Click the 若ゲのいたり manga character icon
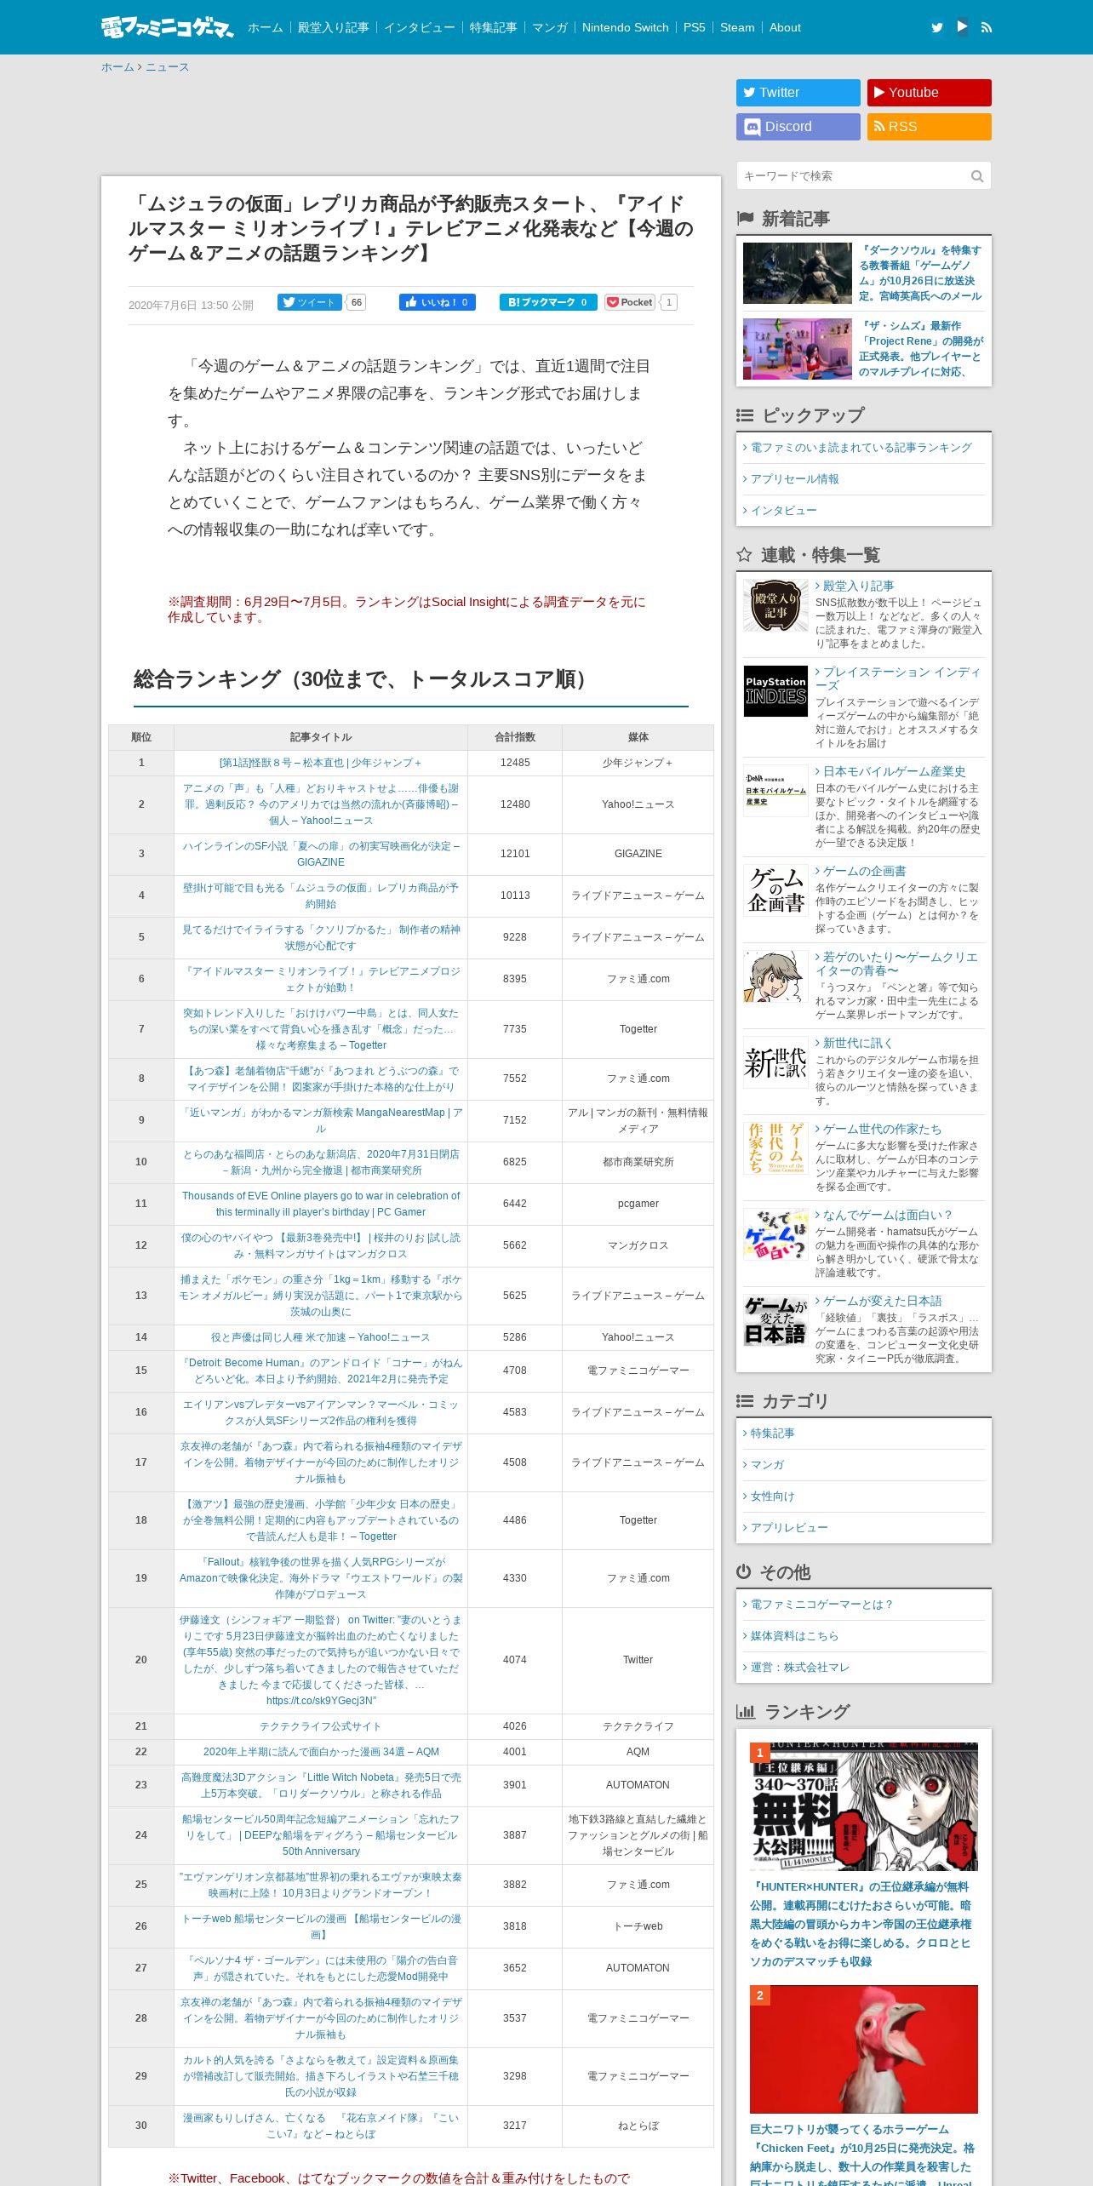Viewport: 1093px width, 2186px height. click(x=775, y=976)
